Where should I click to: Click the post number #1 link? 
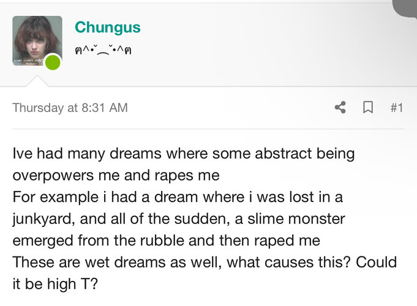[x=396, y=108]
